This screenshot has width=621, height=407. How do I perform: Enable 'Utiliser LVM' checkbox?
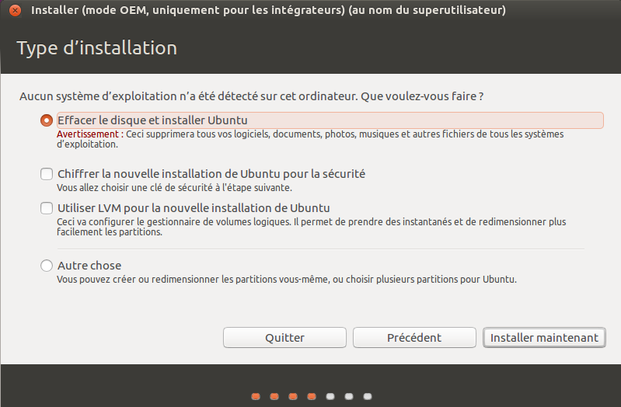[x=47, y=208]
